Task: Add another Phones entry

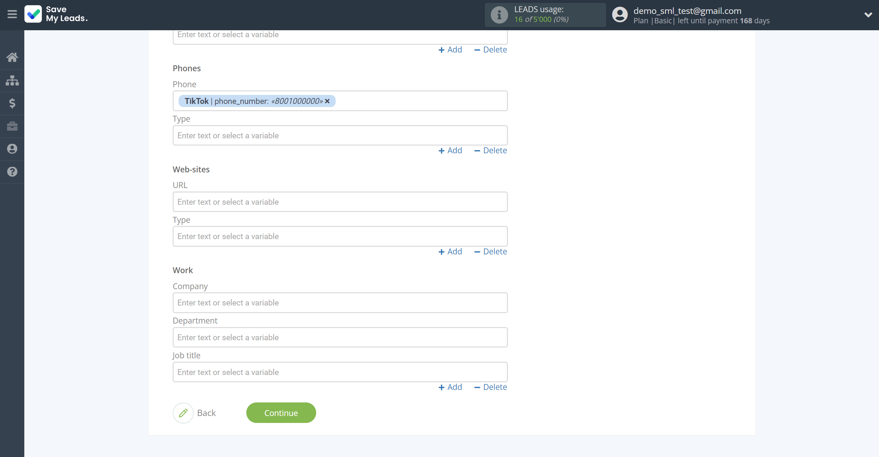Action: coord(450,150)
